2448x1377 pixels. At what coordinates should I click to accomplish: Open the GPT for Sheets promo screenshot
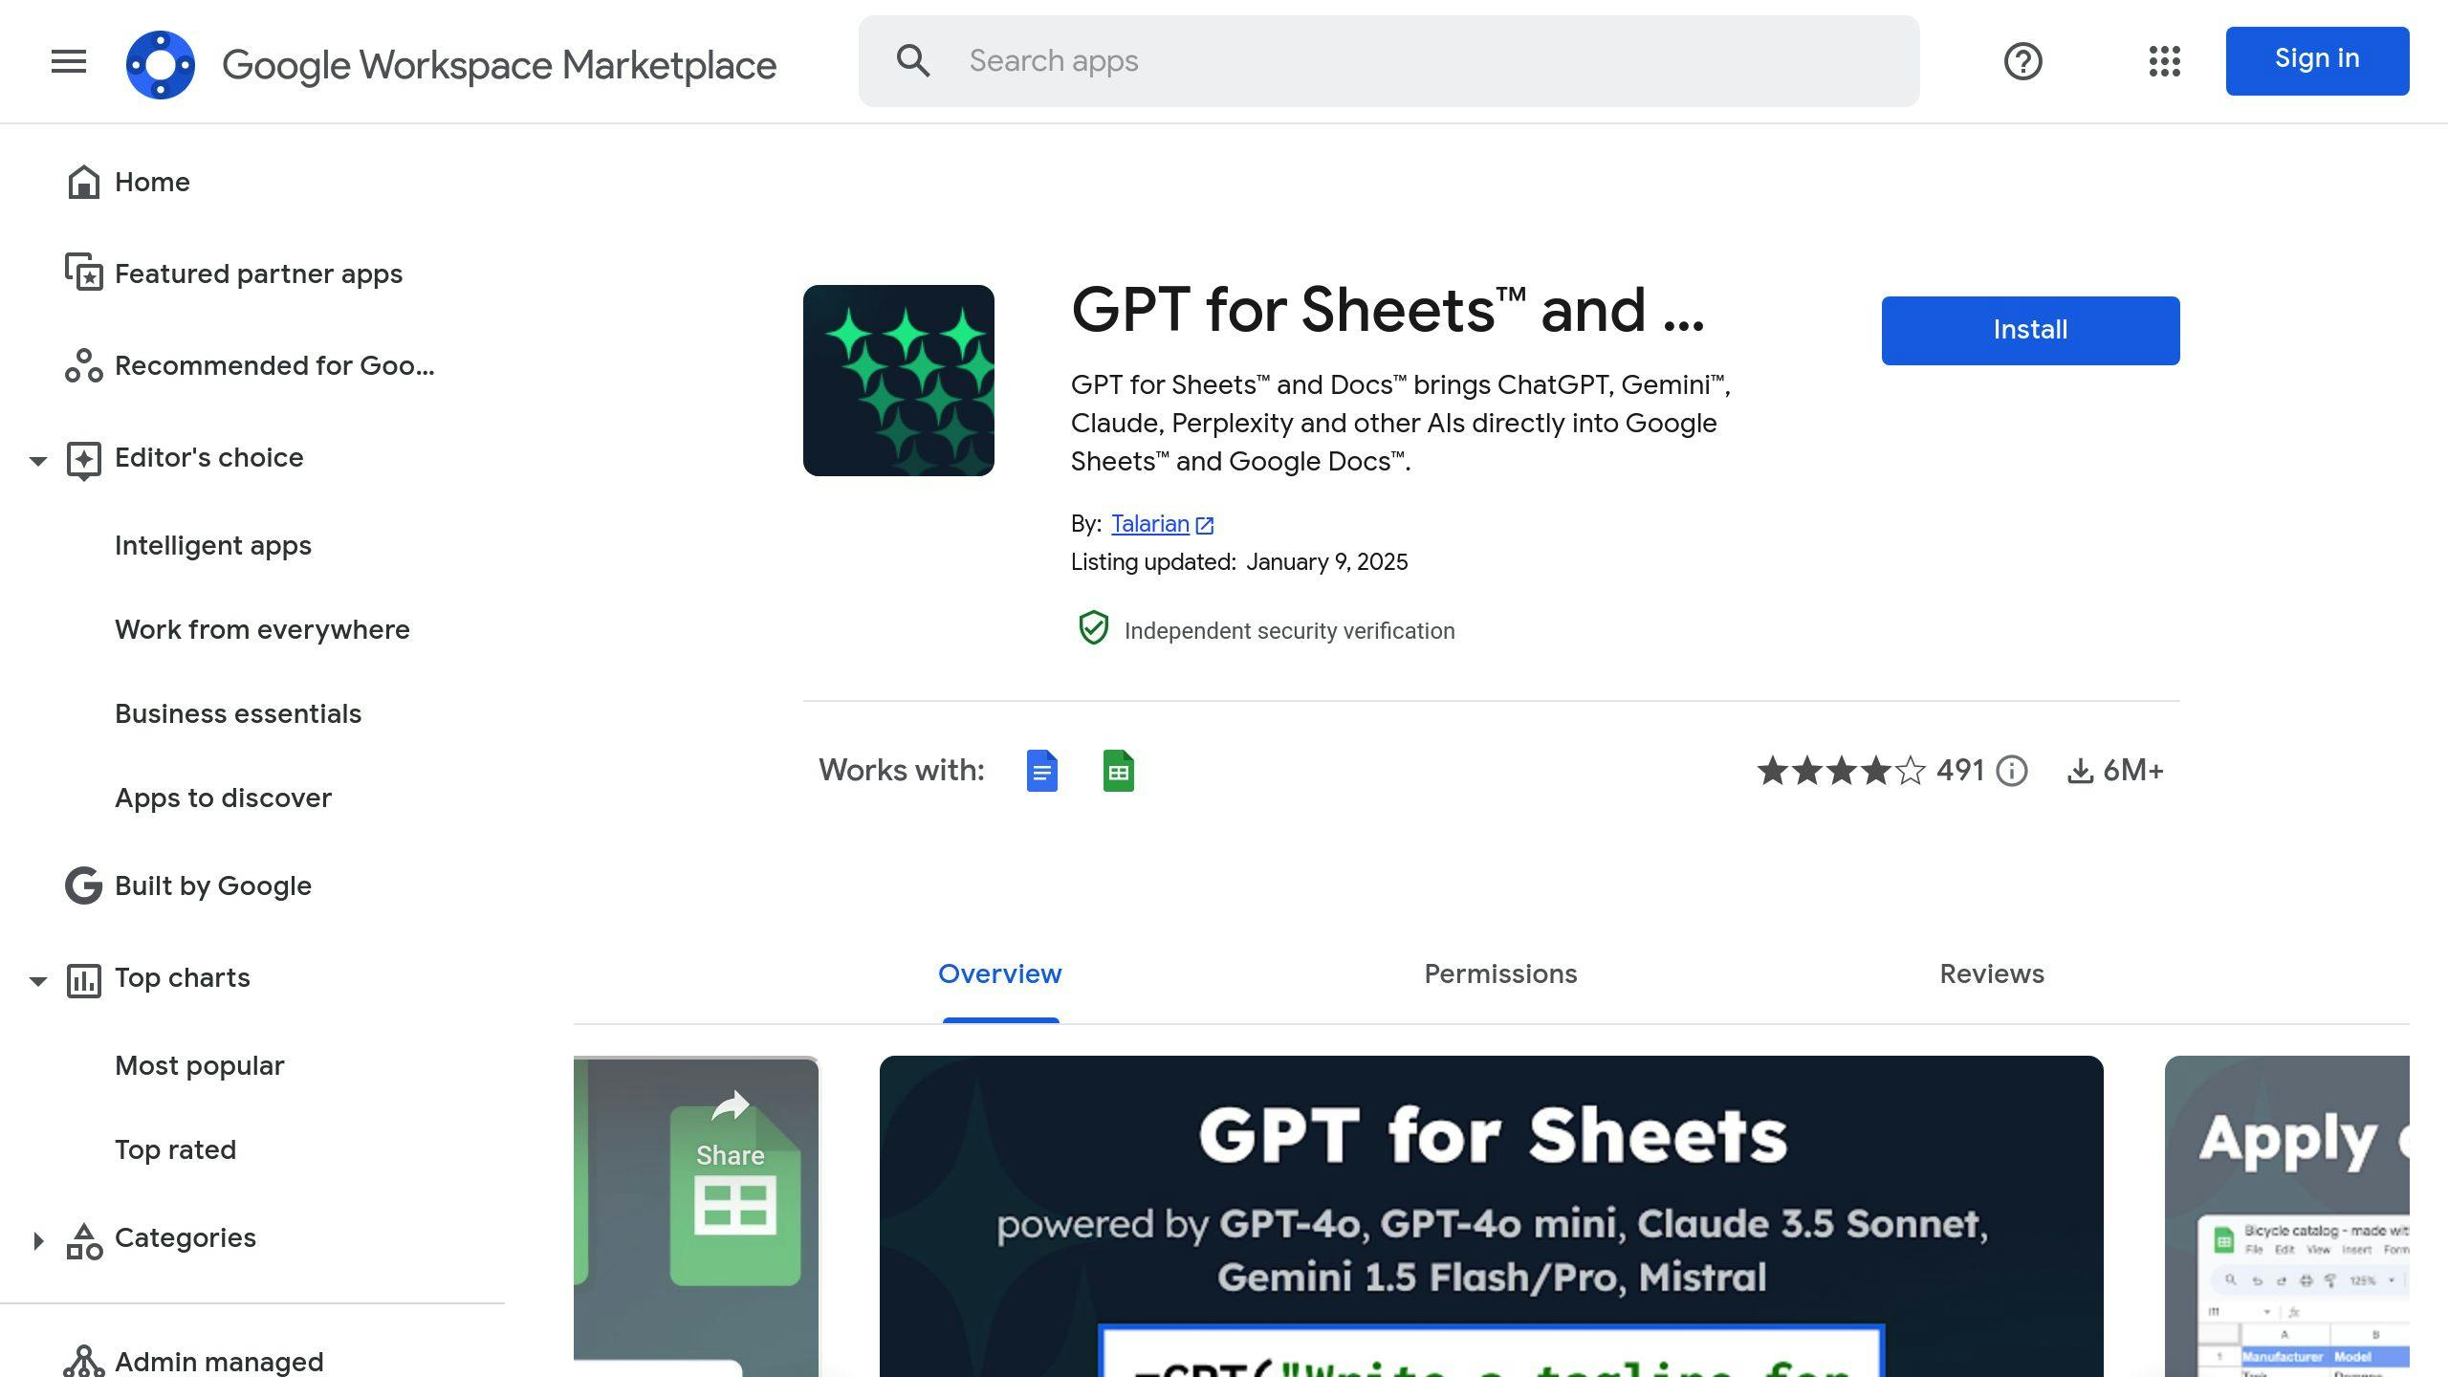pyautogui.click(x=1491, y=1216)
